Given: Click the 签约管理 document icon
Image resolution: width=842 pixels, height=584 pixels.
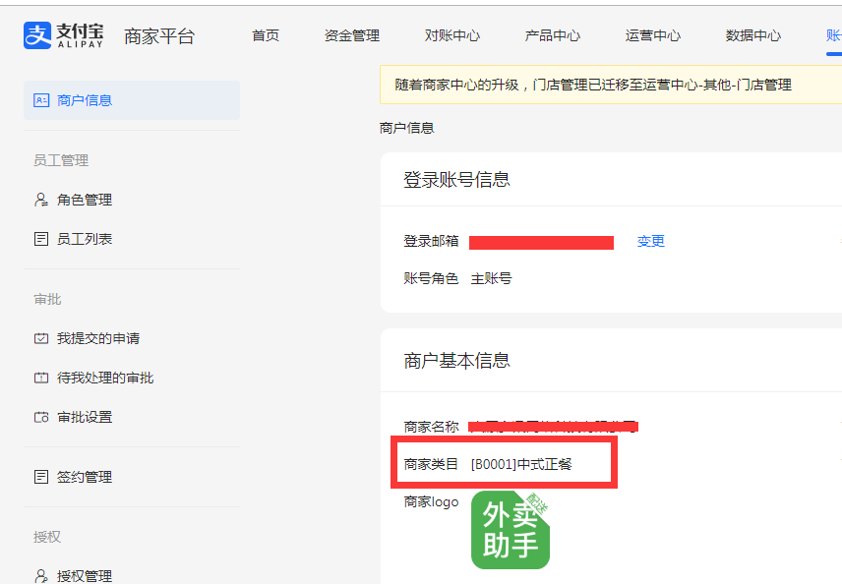Looking at the screenshot, I should pos(41,477).
